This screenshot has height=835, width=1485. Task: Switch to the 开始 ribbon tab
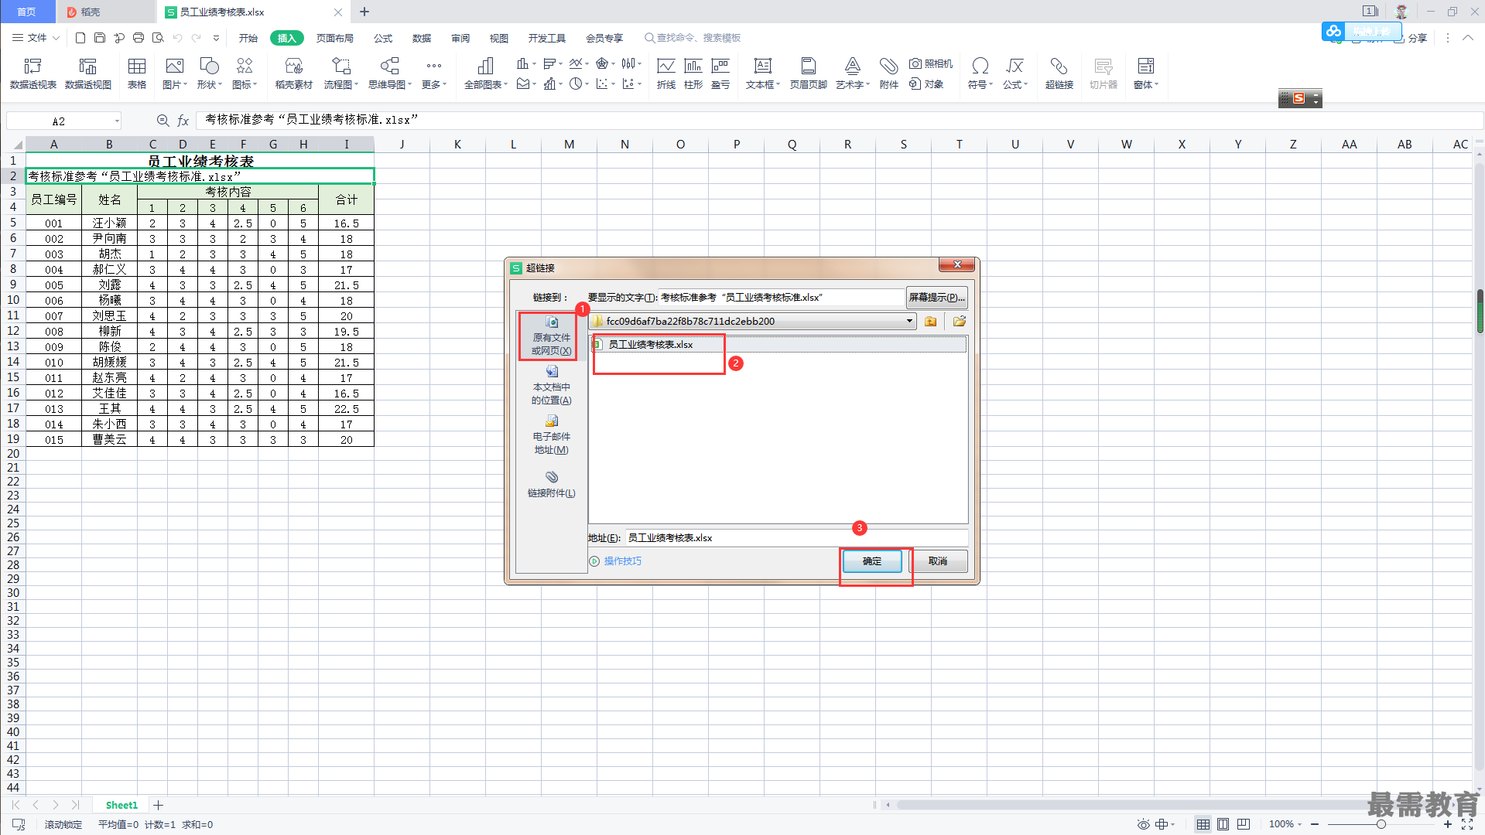click(x=248, y=38)
